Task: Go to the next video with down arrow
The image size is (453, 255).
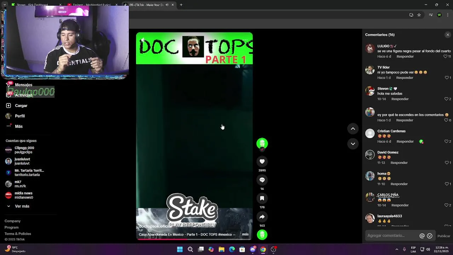Action: [353, 144]
